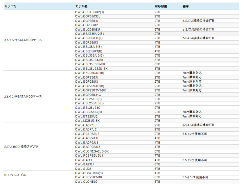Click model OWL-ETS25/U2
Viewport: 244px width, 185px height.
pos(86,117)
